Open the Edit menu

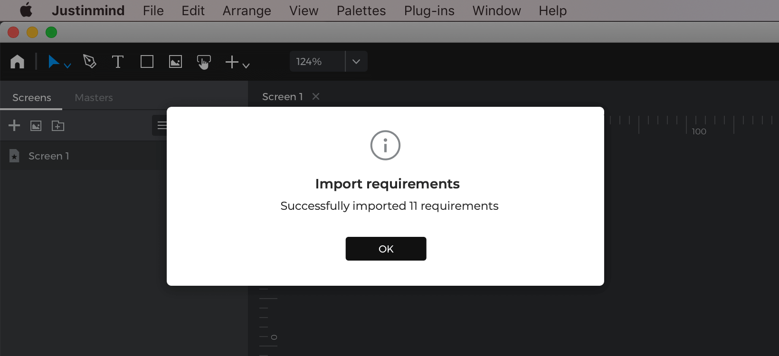pos(193,10)
